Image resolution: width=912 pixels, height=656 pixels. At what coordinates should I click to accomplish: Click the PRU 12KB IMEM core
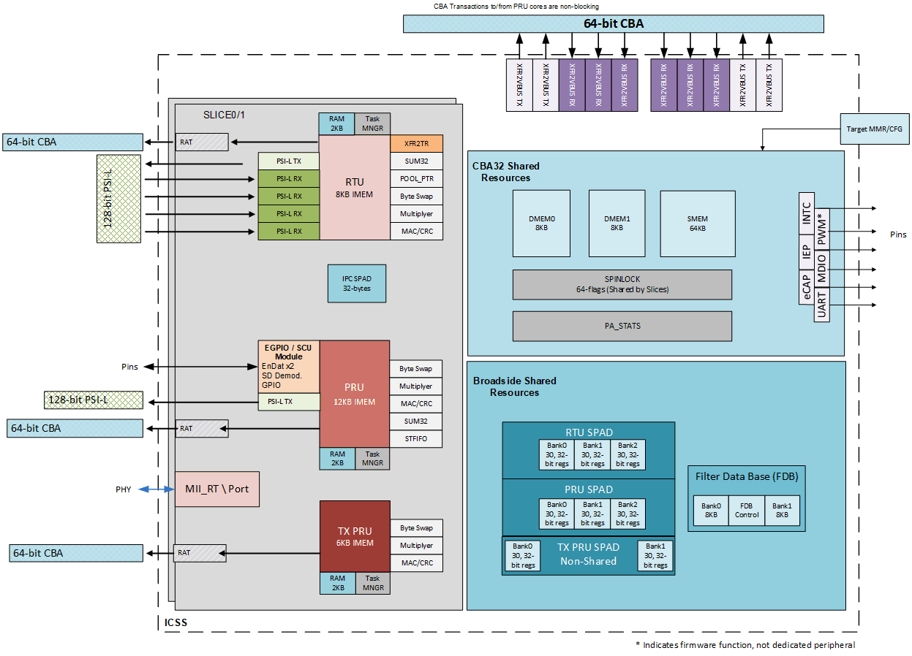354,394
